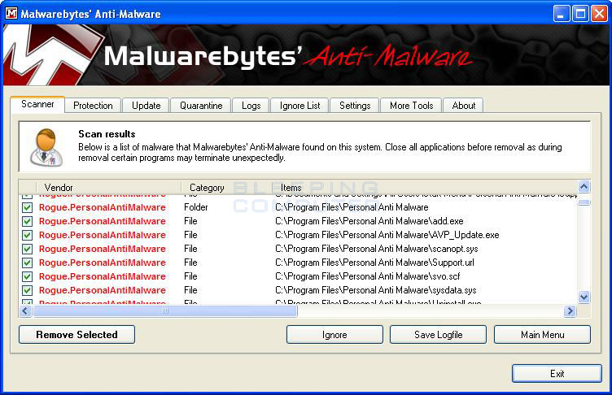Select the sysdata.sys file path
Viewport: 612px width, 395px height.
[x=376, y=290]
